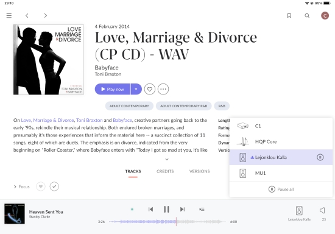Viewport: 335px width, 234px height.
Task: Expand the album review with chevron
Action: point(167,160)
